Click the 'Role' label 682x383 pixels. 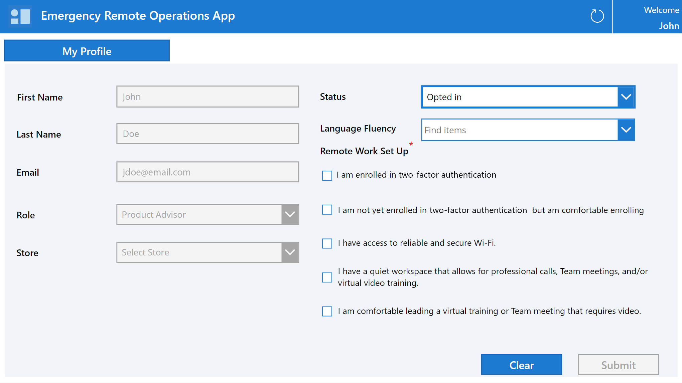point(26,215)
